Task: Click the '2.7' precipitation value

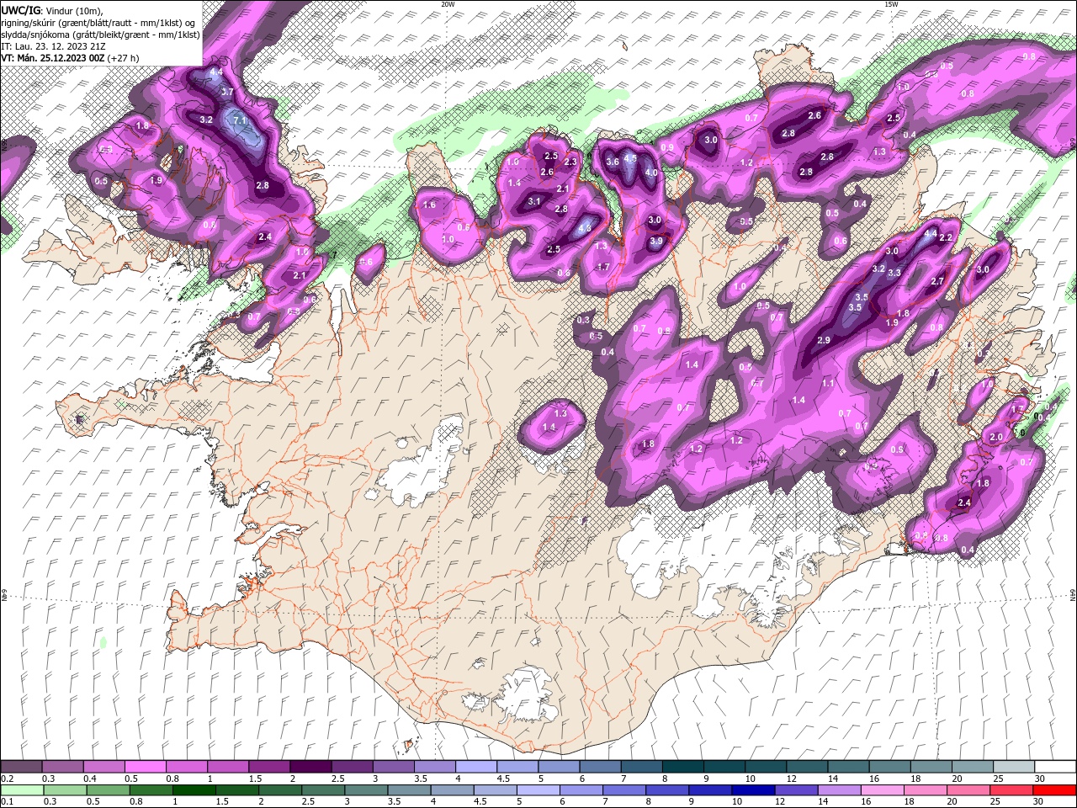Action: coord(937,282)
